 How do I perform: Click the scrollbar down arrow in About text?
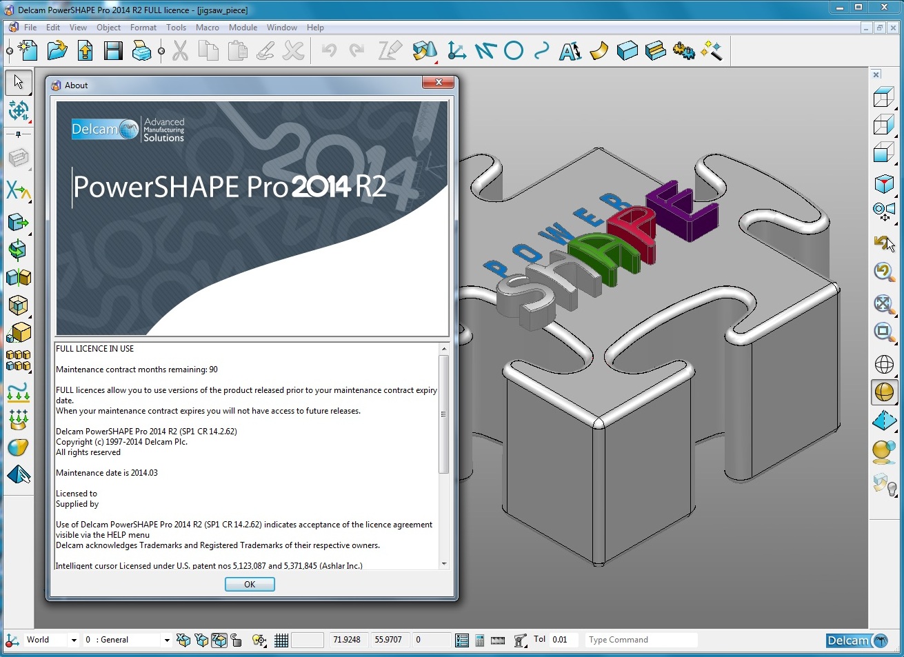[x=444, y=564]
